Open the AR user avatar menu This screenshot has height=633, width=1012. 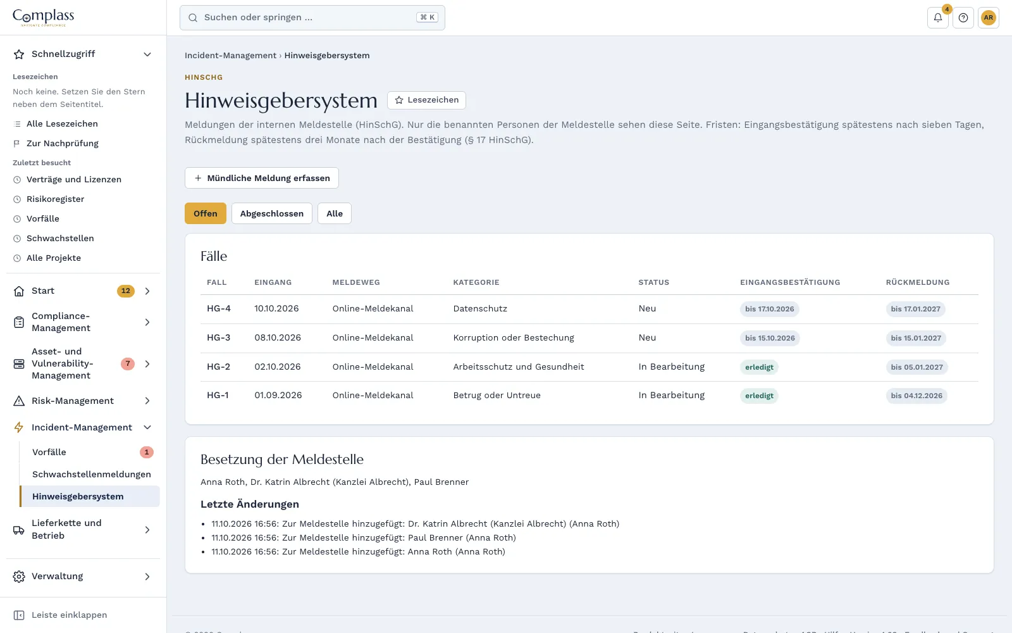click(989, 18)
